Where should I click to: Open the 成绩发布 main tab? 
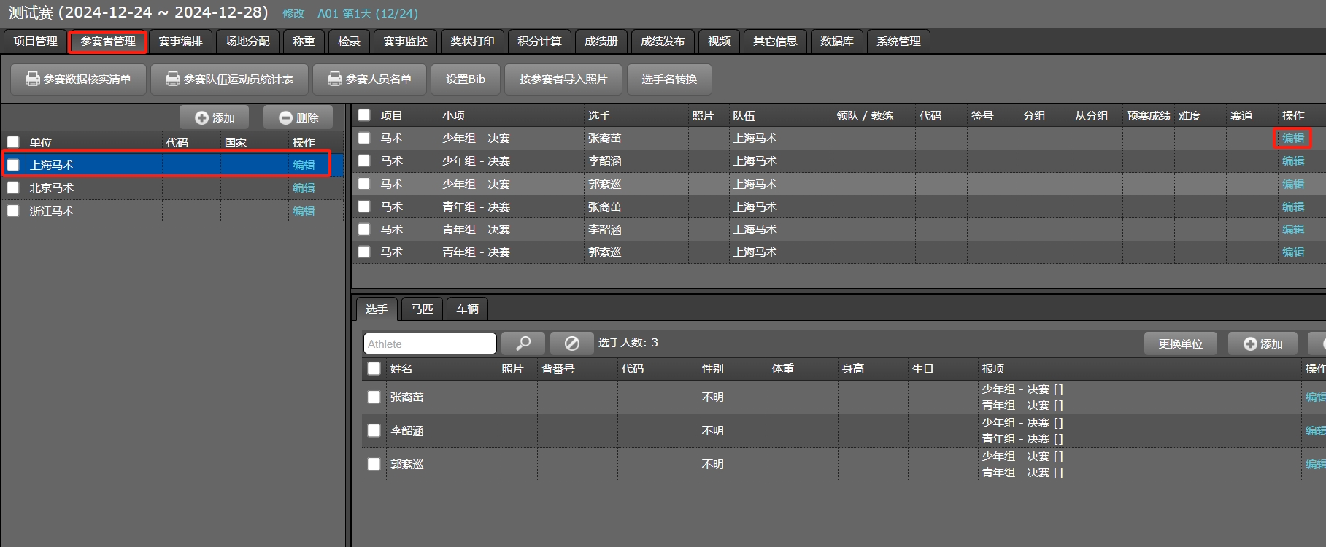pyautogui.click(x=663, y=42)
